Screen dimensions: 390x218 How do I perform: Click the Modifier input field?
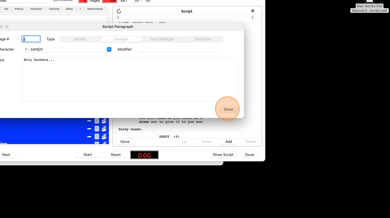(178, 49)
